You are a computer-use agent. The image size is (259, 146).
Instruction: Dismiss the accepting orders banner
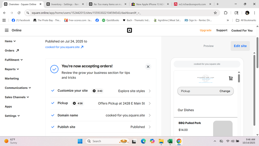[148, 67]
